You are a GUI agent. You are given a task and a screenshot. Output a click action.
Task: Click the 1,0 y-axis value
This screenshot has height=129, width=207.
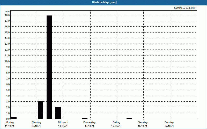click(x=8, y=113)
